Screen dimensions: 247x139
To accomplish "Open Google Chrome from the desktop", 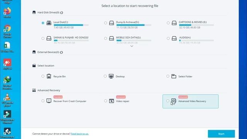I will [x=7, y=31].
